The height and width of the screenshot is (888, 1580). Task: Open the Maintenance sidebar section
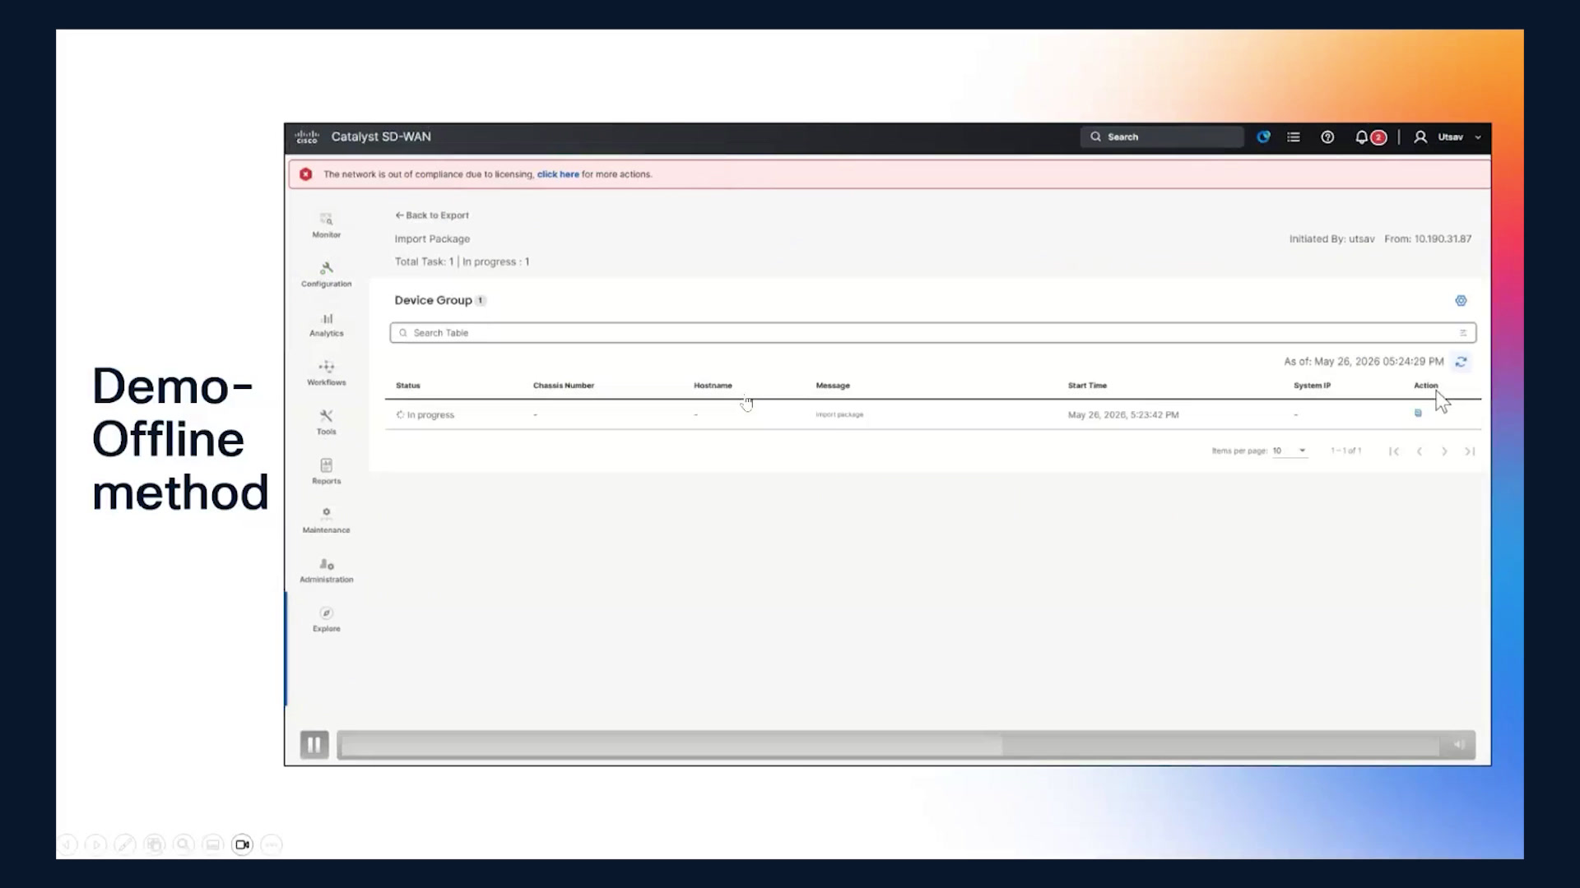[x=326, y=521]
